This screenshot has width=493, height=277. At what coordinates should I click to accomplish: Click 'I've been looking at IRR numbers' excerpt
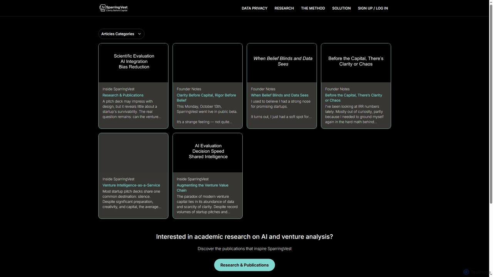(354, 114)
